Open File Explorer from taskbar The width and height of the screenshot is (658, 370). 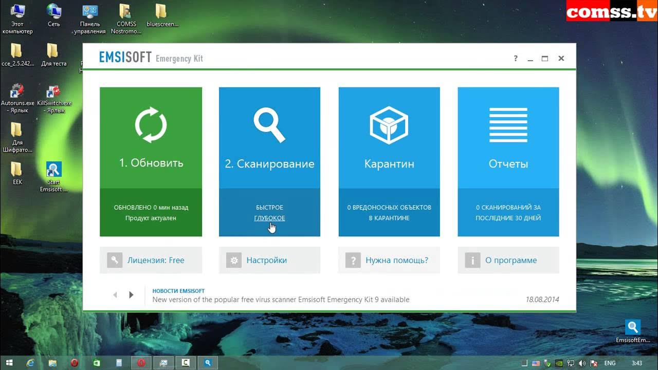coord(52,363)
